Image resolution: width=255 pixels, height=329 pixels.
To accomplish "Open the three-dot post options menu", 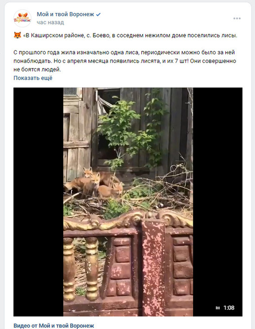I will (x=237, y=19).
